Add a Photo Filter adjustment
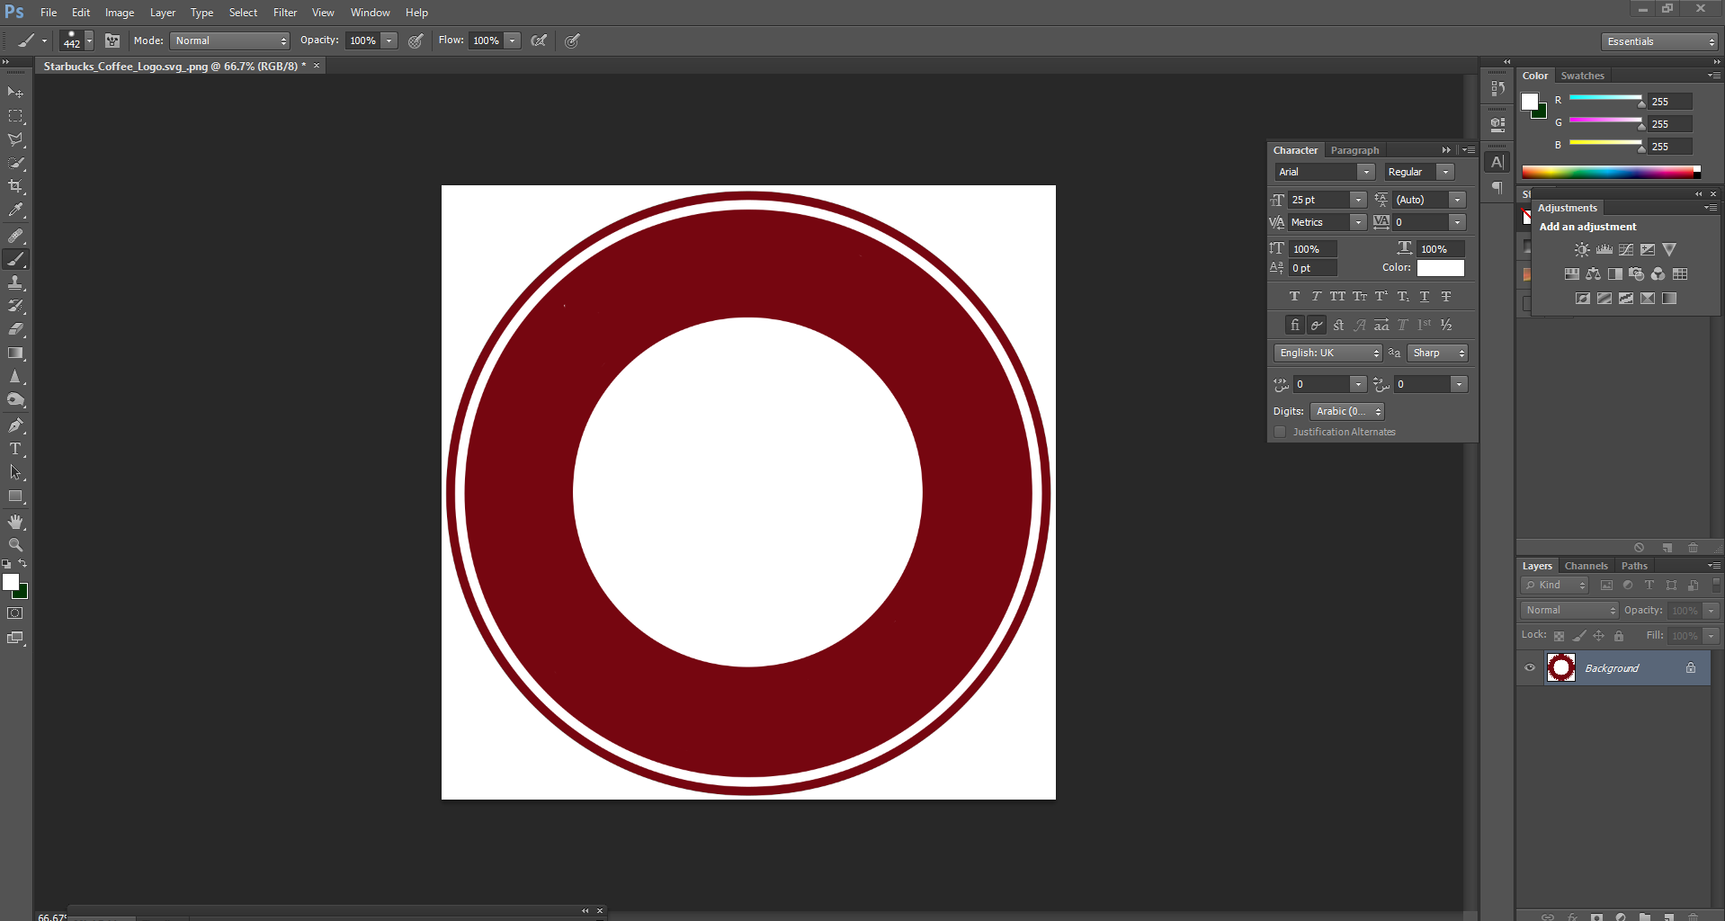1725x921 pixels. pyautogui.click(x=1636, y=273)
